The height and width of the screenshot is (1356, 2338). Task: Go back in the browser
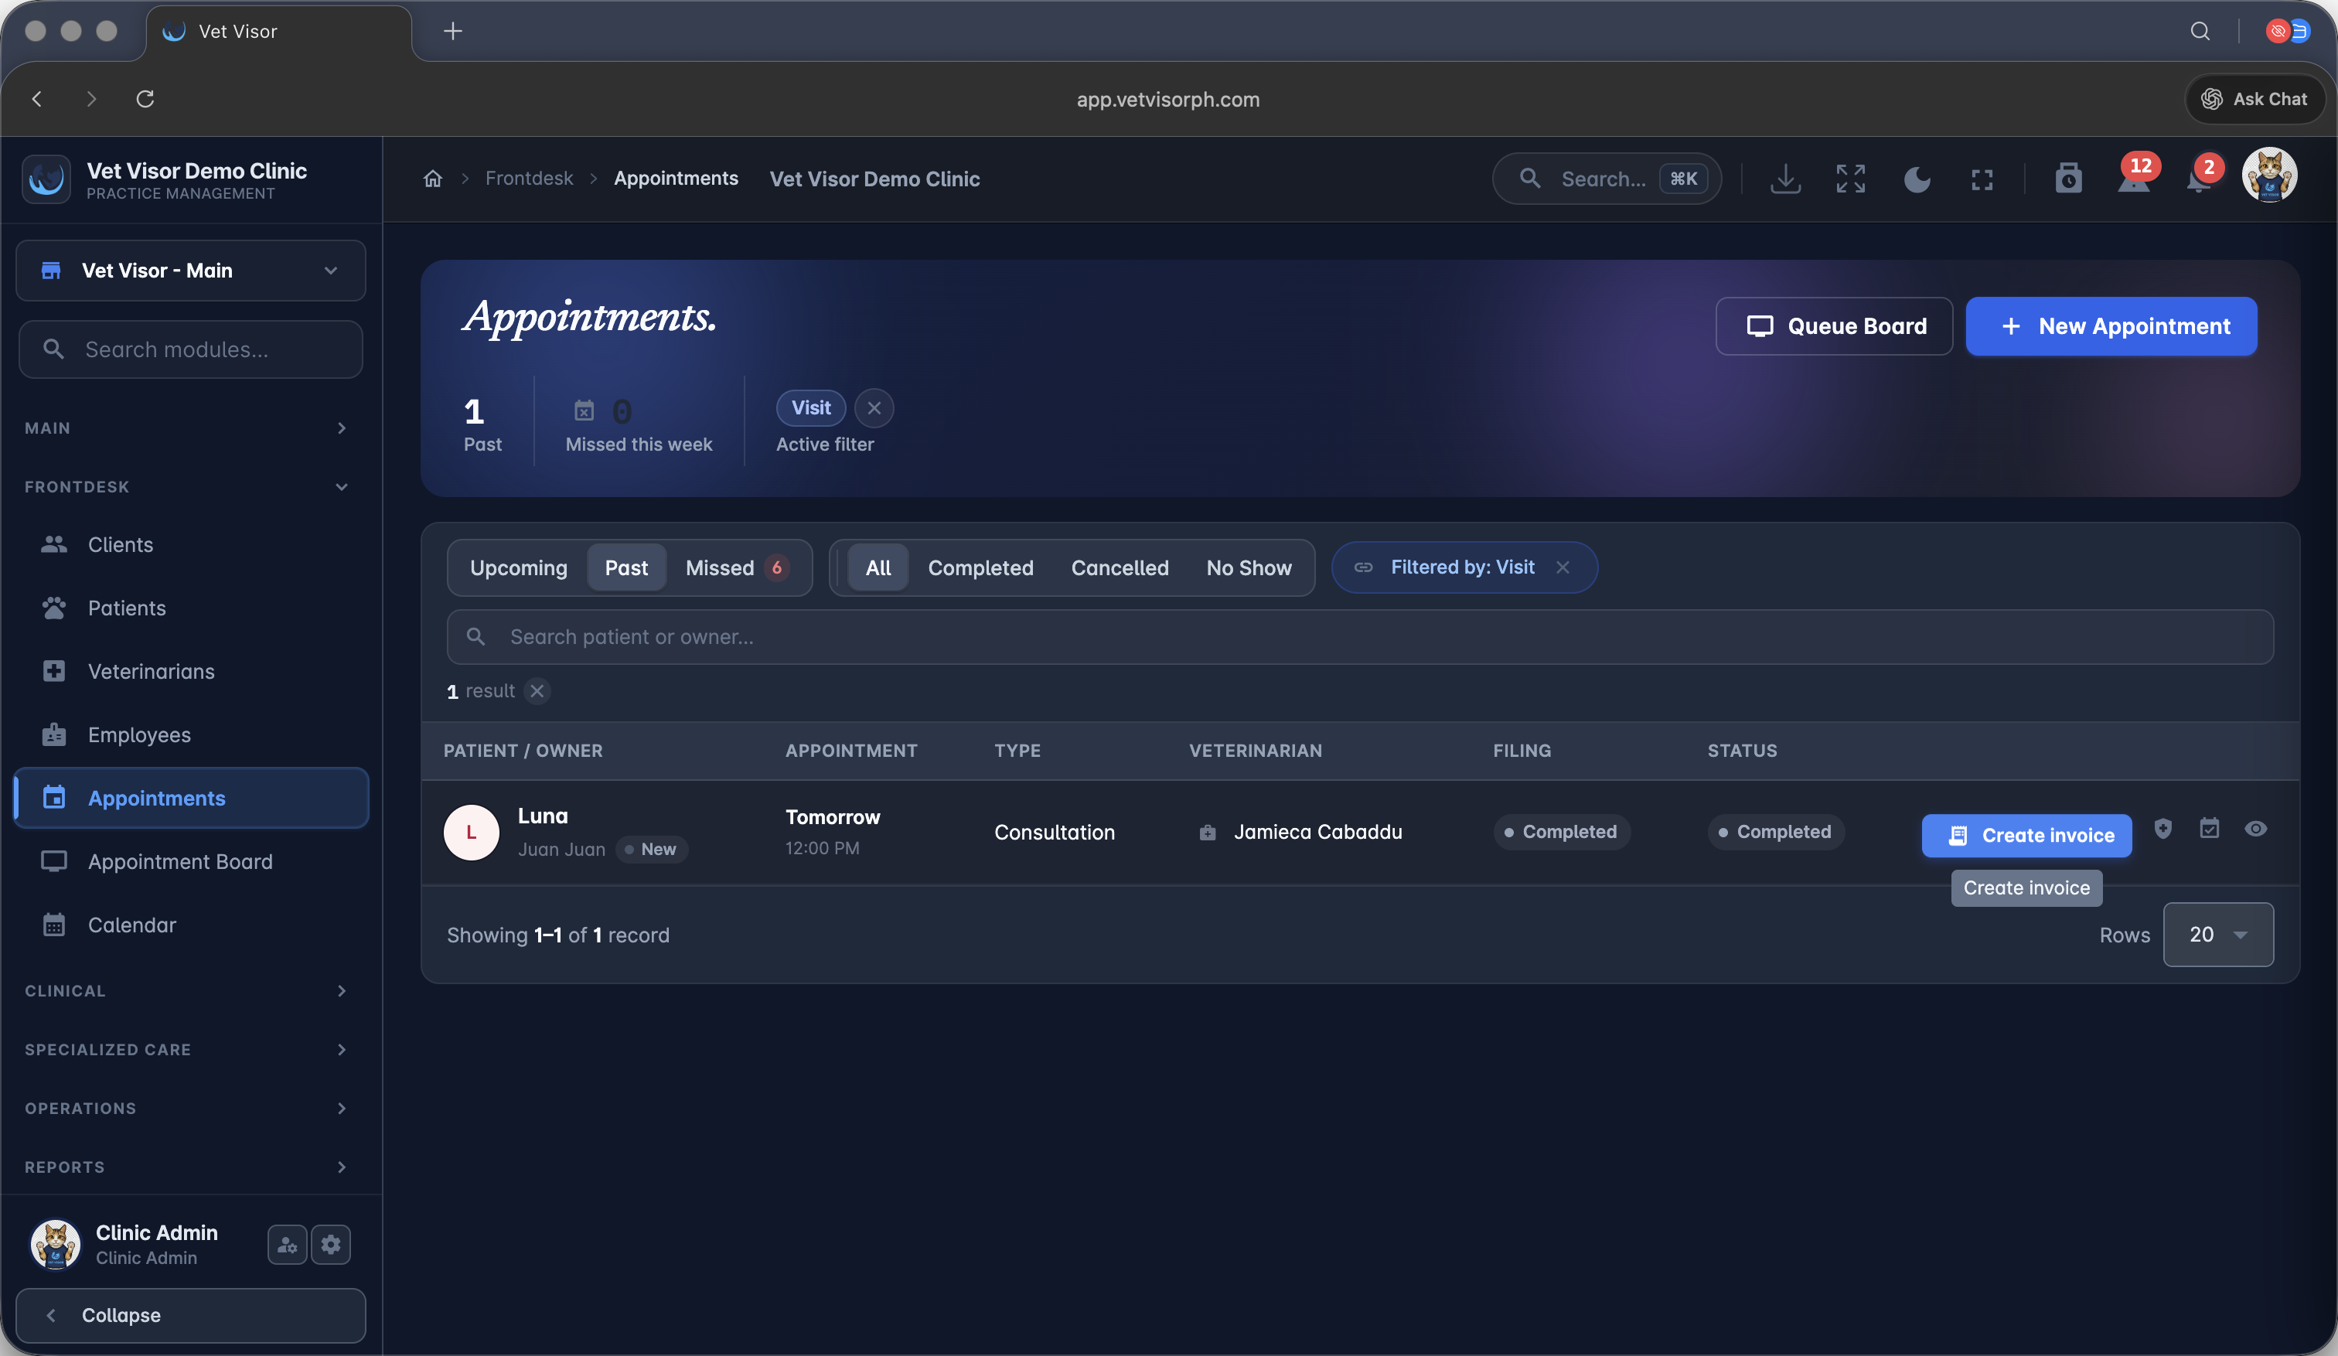pyautogui.click(x=37, y=99)
